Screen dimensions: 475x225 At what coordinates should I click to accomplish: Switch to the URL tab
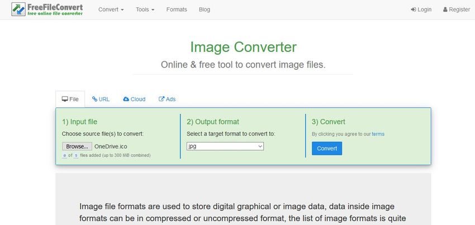click(x=101, y=99)
